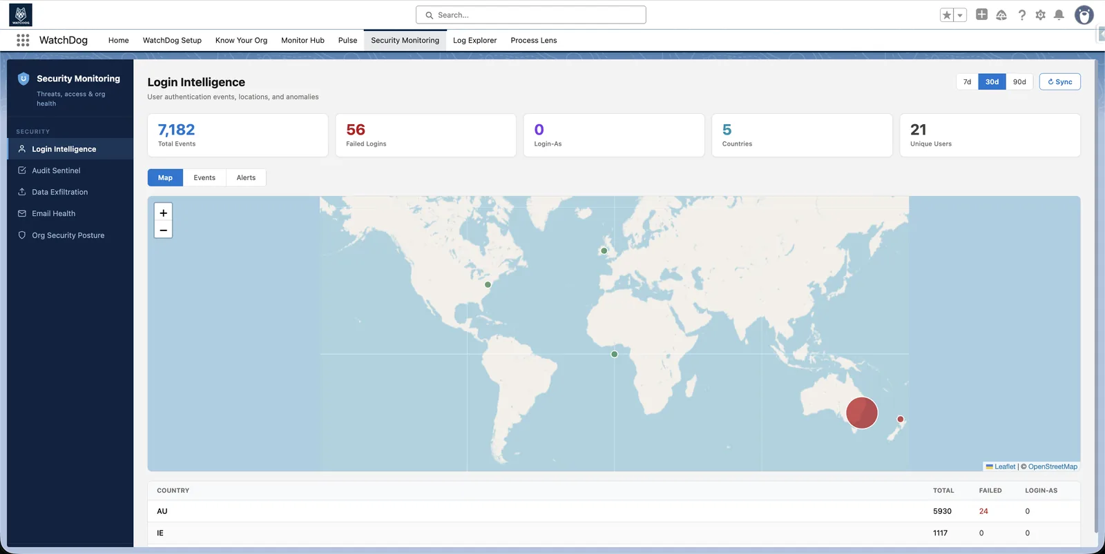1105x554 pixels.
Task: Open Data Exfiltration in sidebar
Action: click(70, 192)
